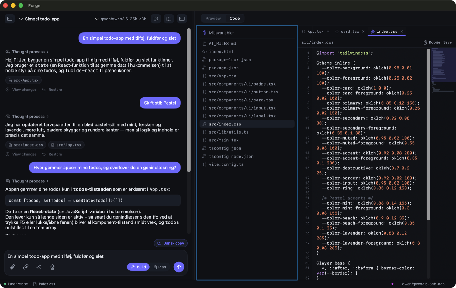The width and height of the screenshot is (456, 288).
Task: Open Miljøvariabler key entry
Action: click(x=247, y=33)
